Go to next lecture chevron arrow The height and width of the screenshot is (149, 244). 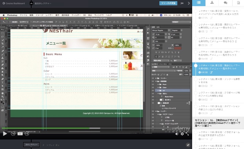(189, 3)
